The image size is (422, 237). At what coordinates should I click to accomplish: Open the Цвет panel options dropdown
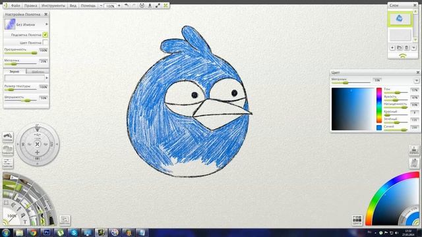(x=416, y=80)
